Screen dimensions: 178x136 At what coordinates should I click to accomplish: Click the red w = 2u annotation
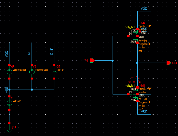point(135,82)
